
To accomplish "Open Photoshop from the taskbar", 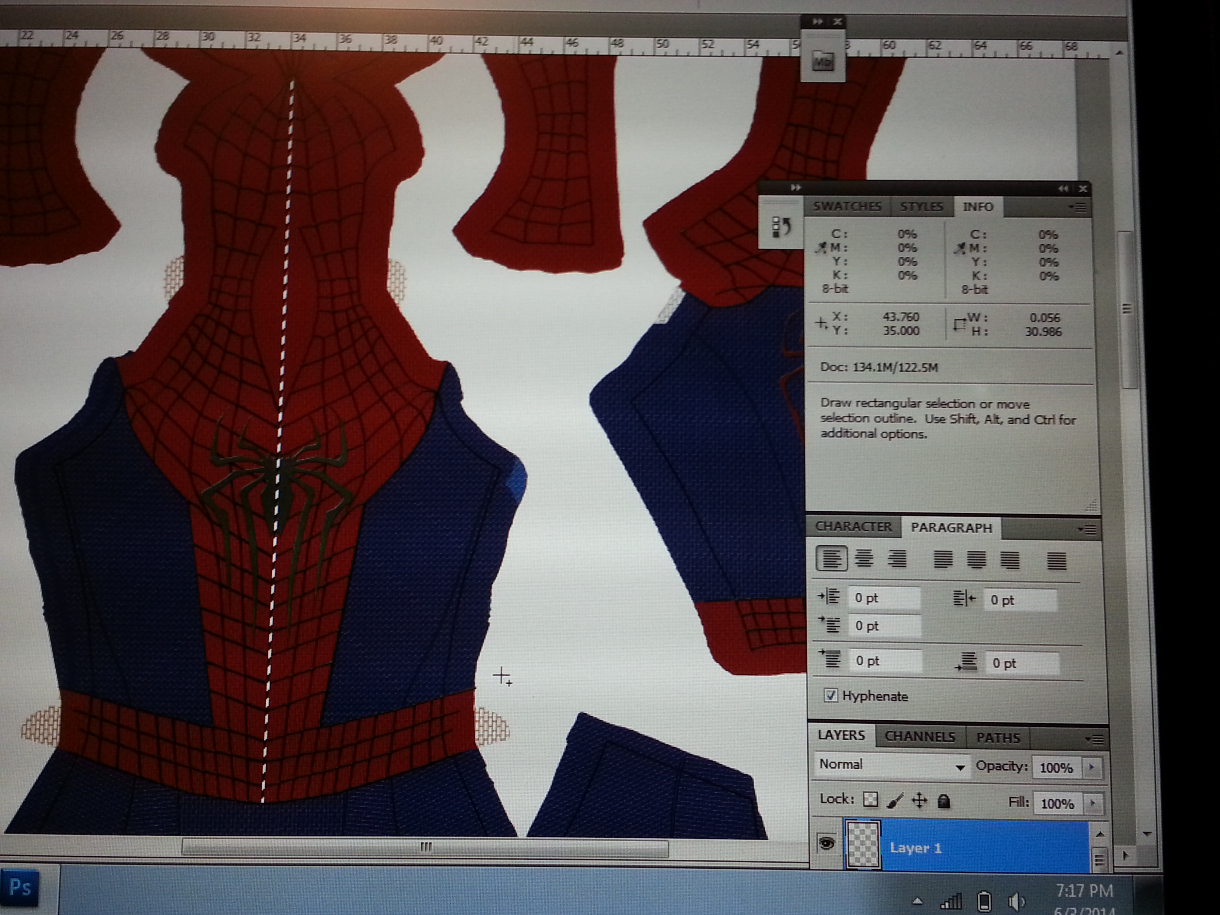I will 20,887.
